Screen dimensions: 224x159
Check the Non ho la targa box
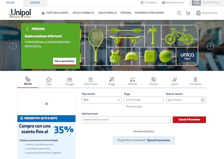[x=125, y=106]
